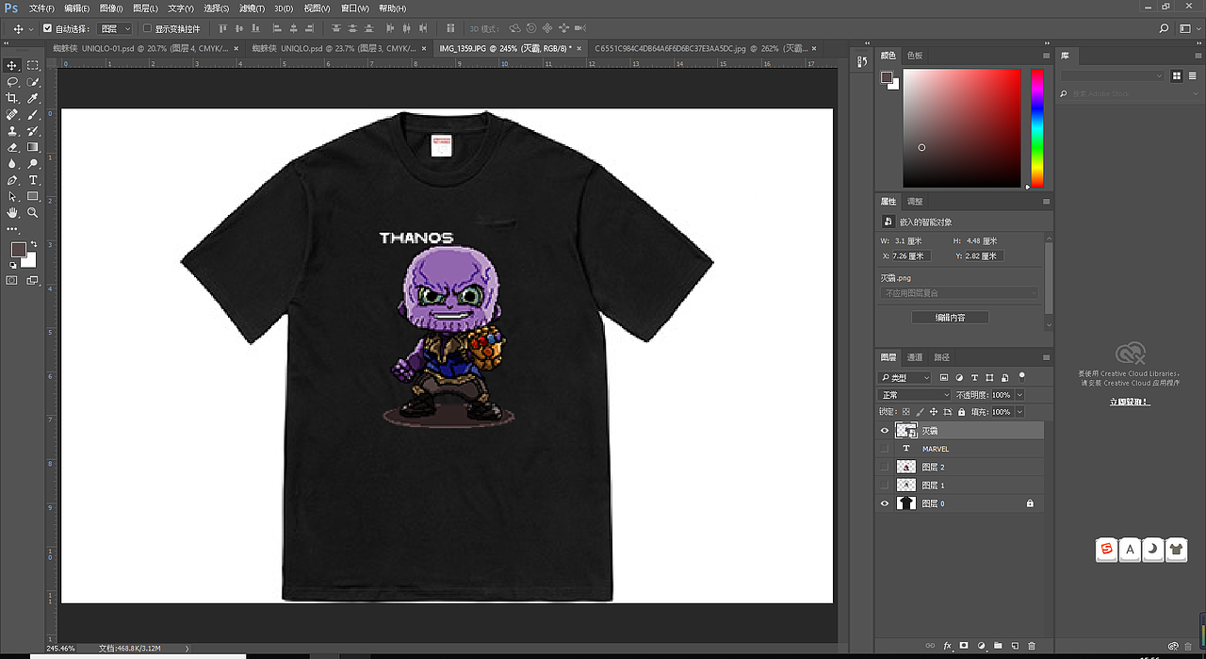Viewport: 1206px width, 659px height.
Task: Select the Lasso tool
Action: (x=12, y=82)
